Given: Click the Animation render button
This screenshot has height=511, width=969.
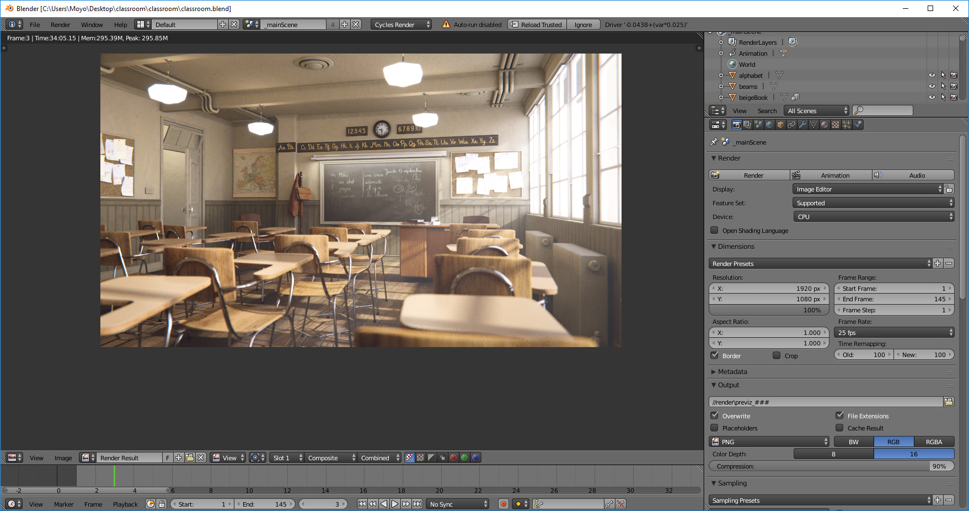Looking at the screenshot, I should 831,175.
